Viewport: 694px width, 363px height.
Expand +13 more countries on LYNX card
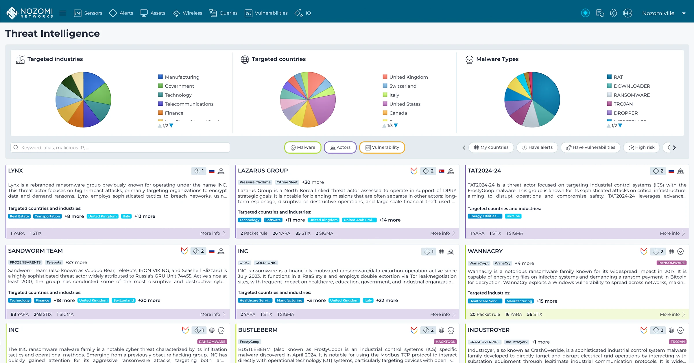145,216
